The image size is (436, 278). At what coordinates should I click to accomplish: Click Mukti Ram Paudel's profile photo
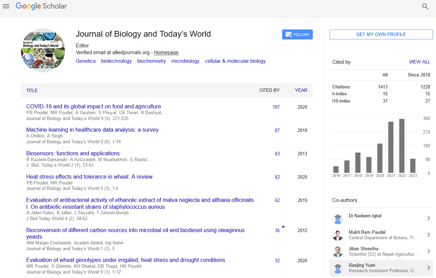point(338,235)
